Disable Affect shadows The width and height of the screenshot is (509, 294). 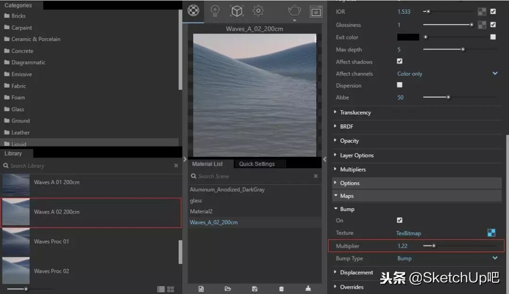click(399, 61)
